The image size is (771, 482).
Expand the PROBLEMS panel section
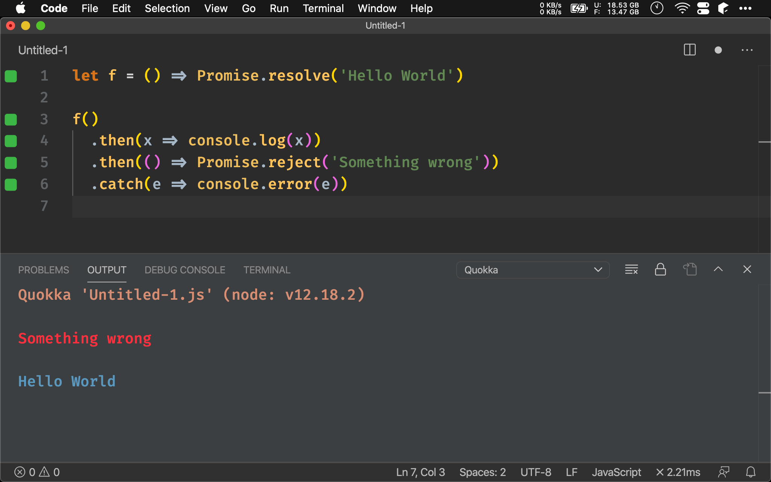click(x=43, y=270)
